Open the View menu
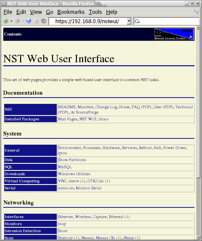This screenshot has width=202, height=241. (x=36, y=12)
